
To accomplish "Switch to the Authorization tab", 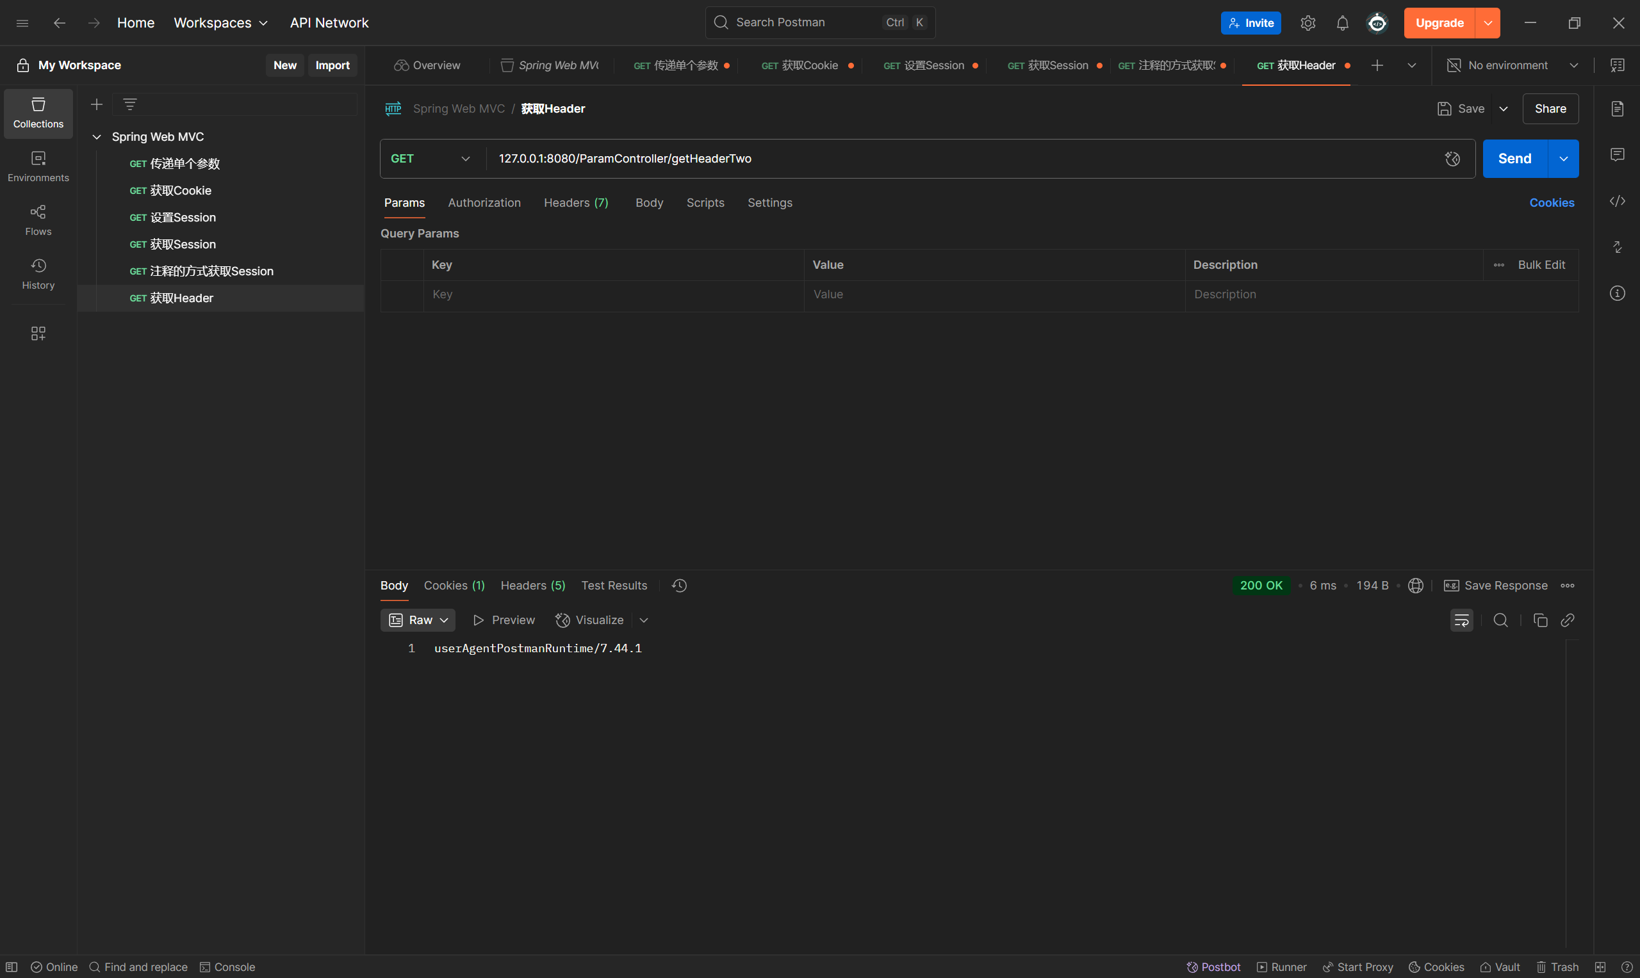I will pos(484,203).
